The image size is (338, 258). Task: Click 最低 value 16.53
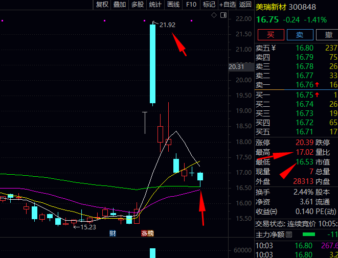(x=305, y=162)
